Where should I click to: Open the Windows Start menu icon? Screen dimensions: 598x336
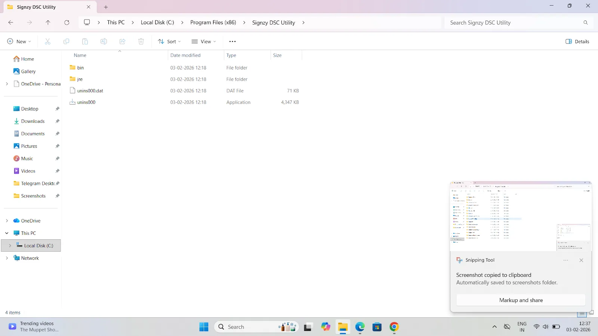pyautogui.click(x=204, y=327)
